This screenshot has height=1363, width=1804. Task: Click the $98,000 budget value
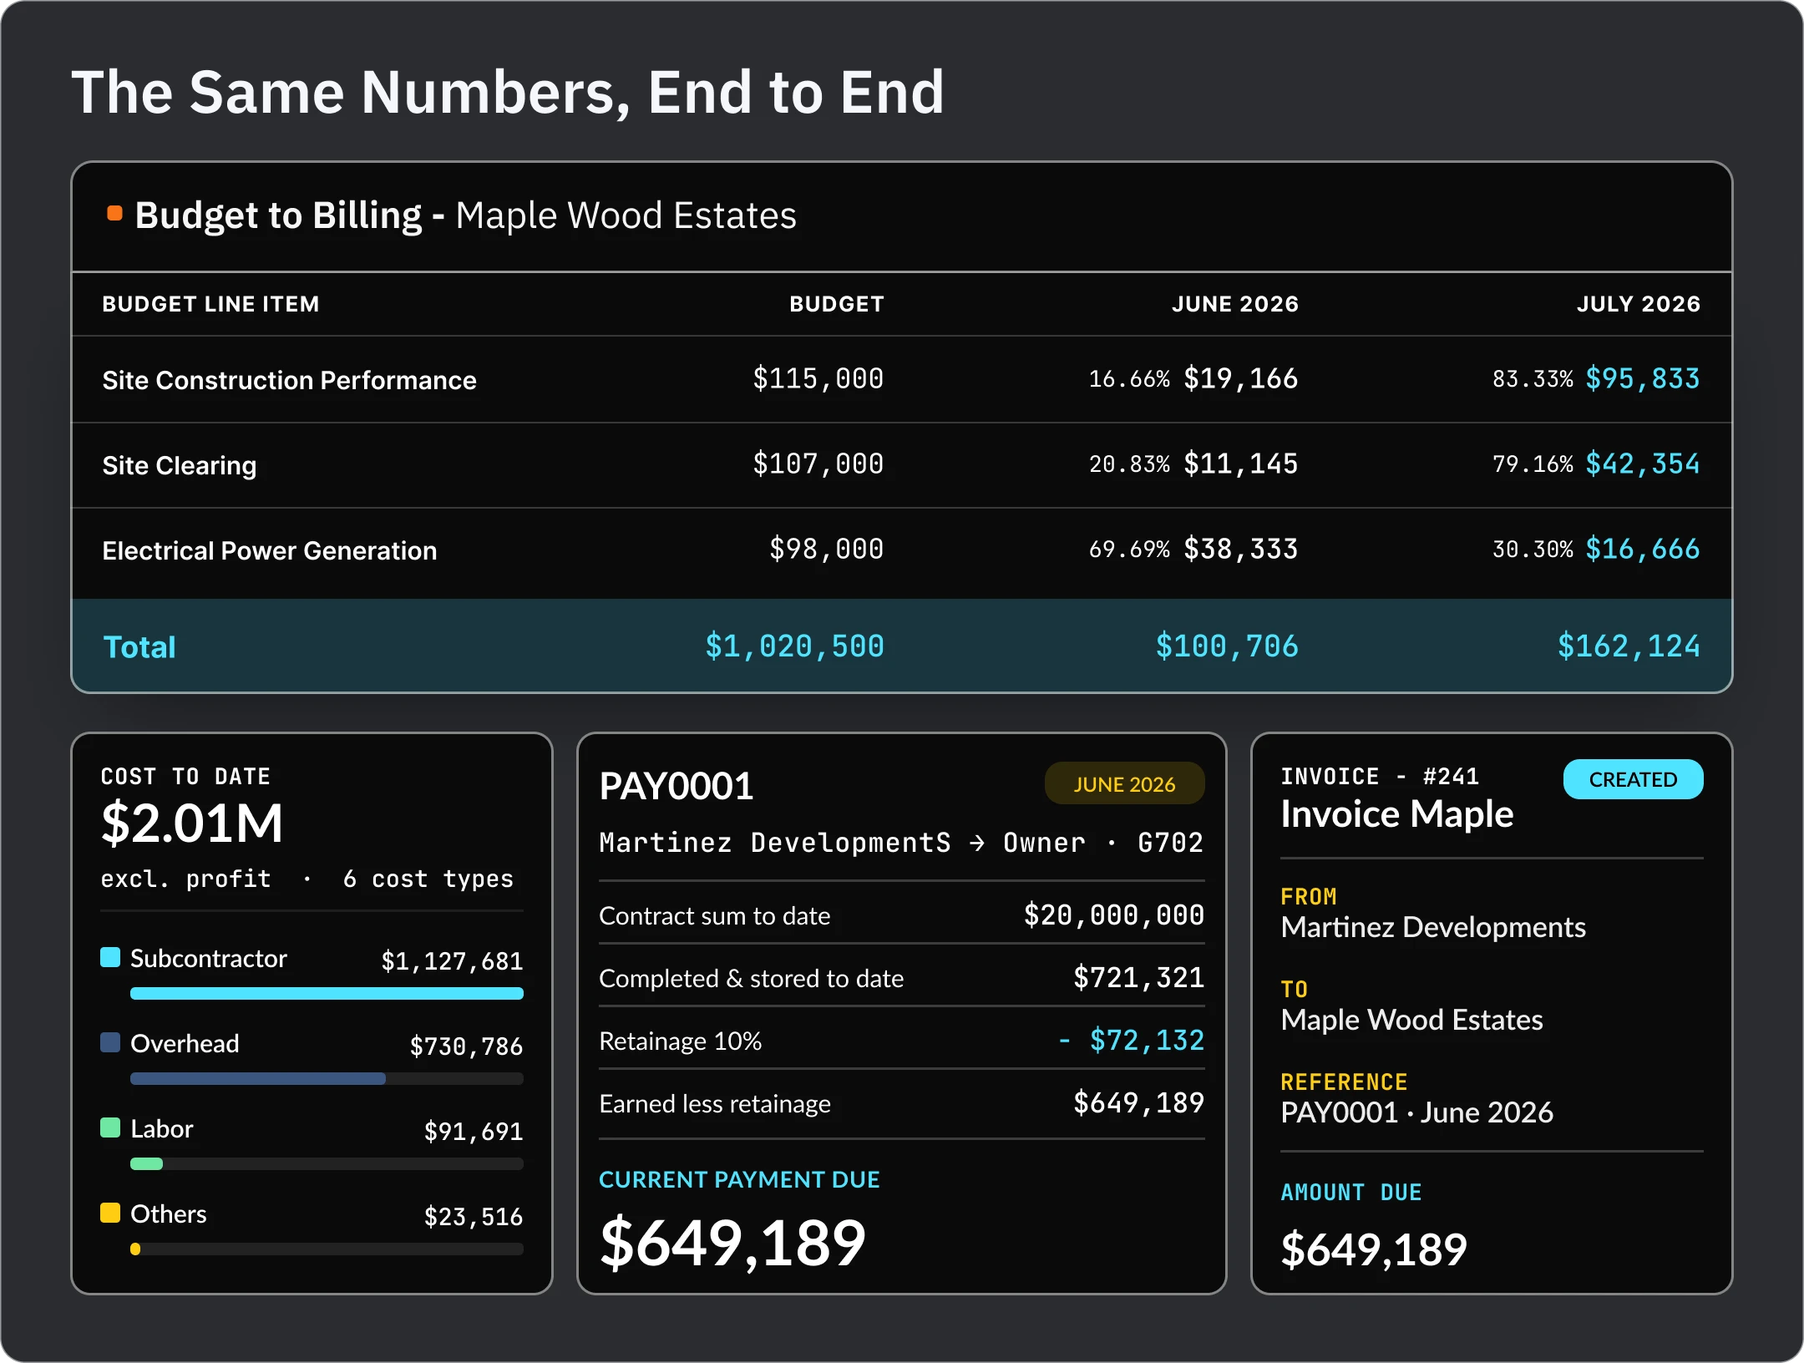click(x=827, y=550)
